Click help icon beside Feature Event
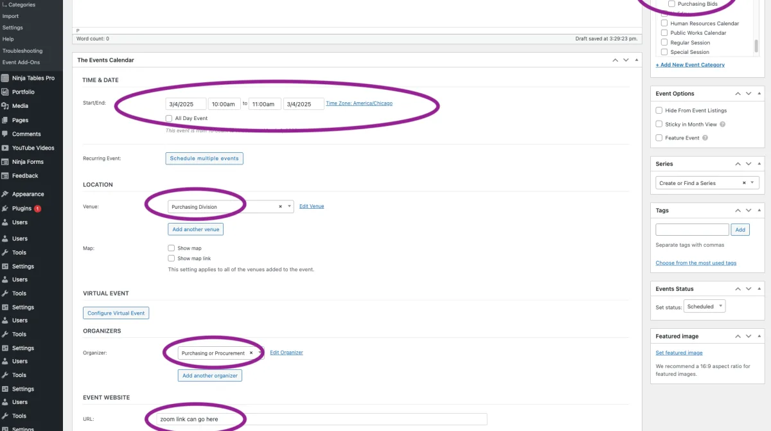This screenshot has width=771, height=431. click(705, 138)
